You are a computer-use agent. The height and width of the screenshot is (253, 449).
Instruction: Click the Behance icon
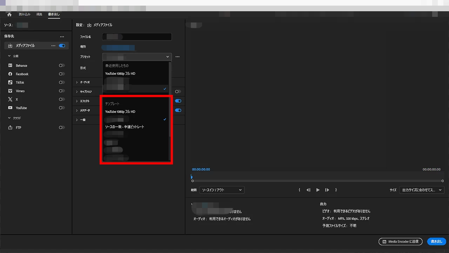pyautogui.click(x=10, y=65)
